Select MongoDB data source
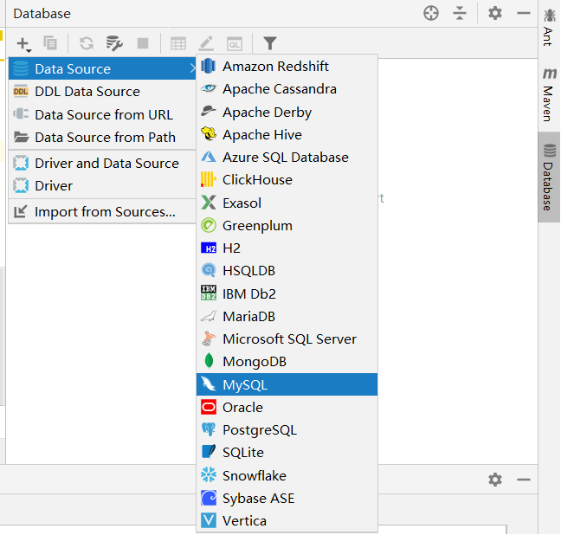The height and width of the screenshot is (535, 561). [x=287, y=362]
